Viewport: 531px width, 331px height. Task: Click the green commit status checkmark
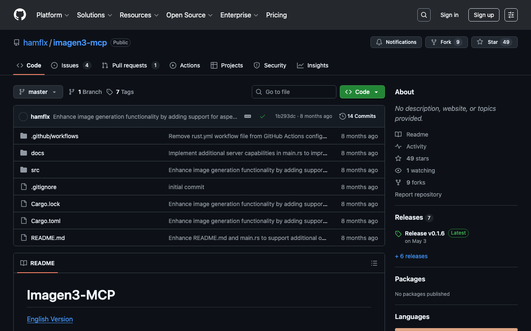[x=262, y=116]
